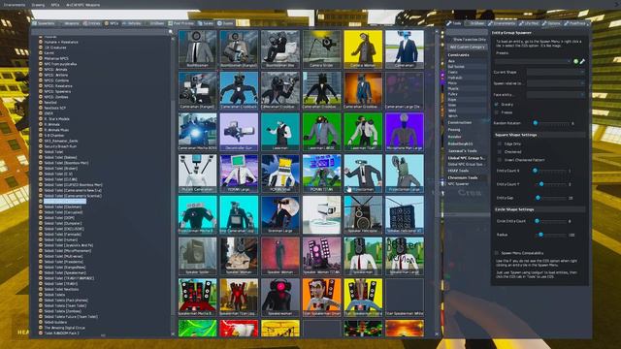This screenshot has width=621, height=349.
Task: Pick the Decontroller Gun icon
Action: [239, 132]
